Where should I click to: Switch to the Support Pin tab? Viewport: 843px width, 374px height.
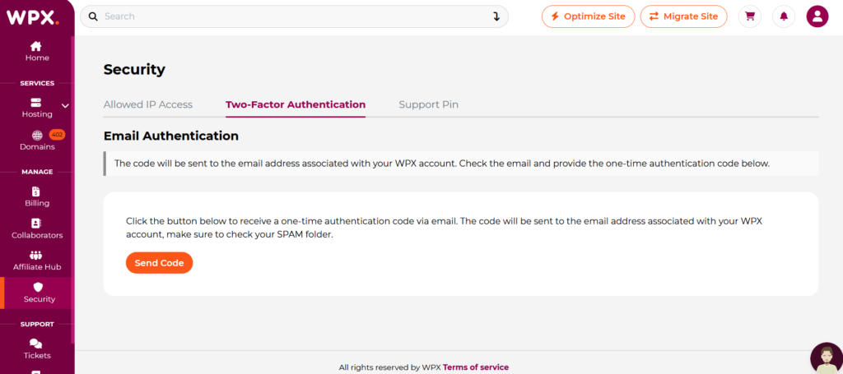click(x=428, y=104)
